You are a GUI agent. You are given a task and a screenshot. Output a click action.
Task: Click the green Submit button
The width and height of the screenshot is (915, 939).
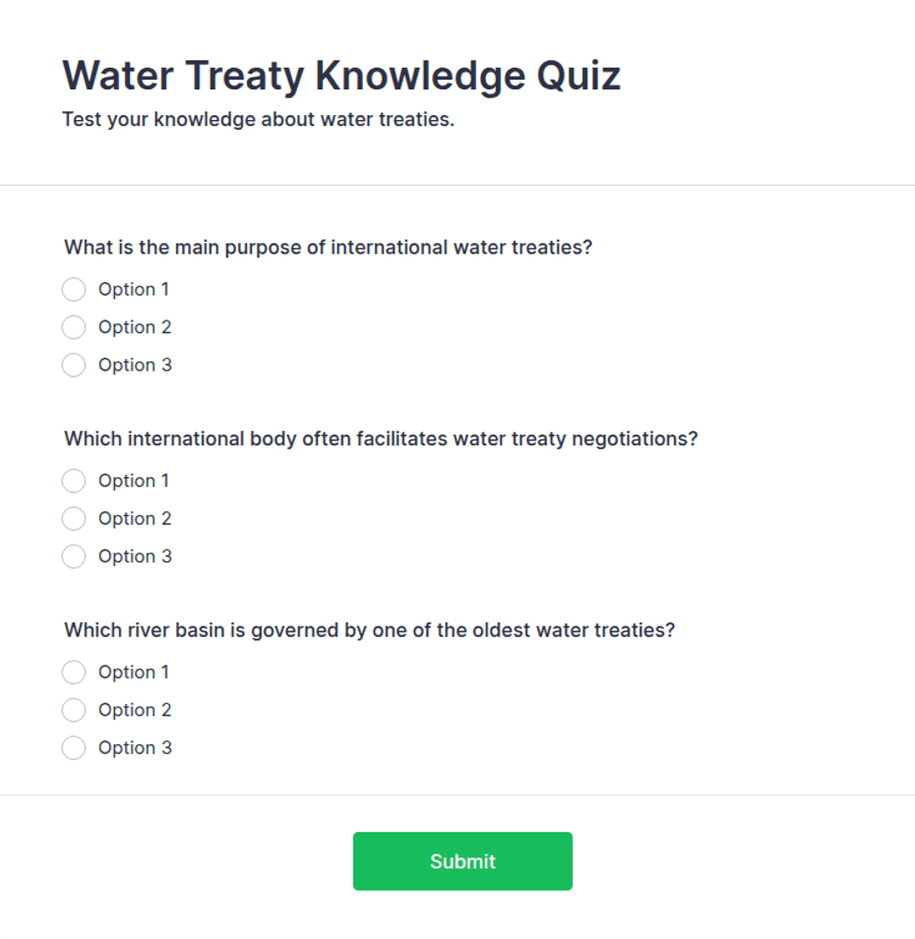tap(462, 860)
